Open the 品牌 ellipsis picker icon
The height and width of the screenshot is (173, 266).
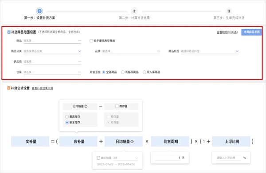click(x=158, y=51)
